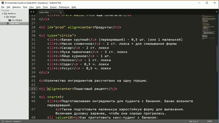This screenshot has width=219, height=123.
Task: Click start=5 attribute on line 45
Action: pos(54,97)
